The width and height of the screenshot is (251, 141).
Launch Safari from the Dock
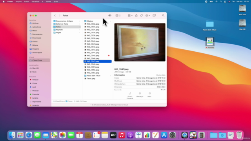coord(29,135)
